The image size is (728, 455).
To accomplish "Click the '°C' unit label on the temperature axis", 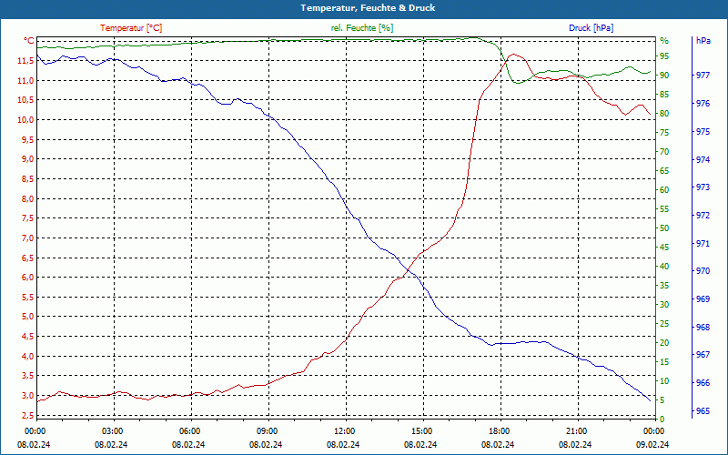I will (29, 41).
